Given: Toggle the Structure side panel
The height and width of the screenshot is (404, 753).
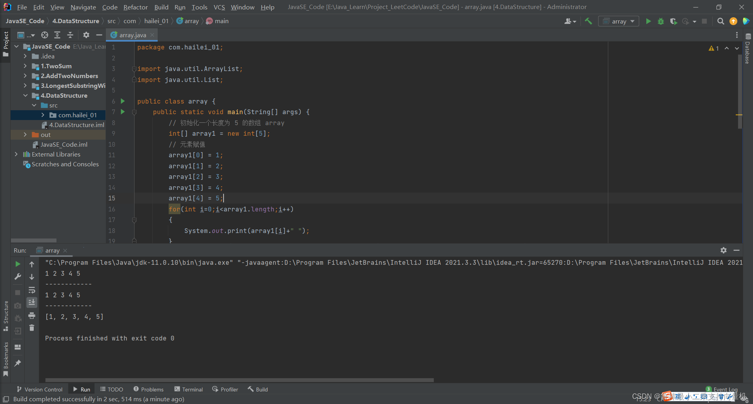Looking at the screenshot, I should [x=5, y=316].
